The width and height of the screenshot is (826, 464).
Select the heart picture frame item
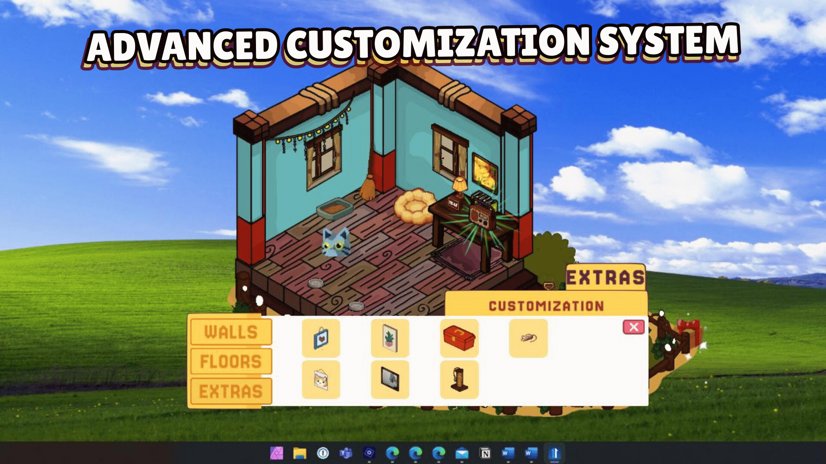pyautogui.click(x=321, y=338)
